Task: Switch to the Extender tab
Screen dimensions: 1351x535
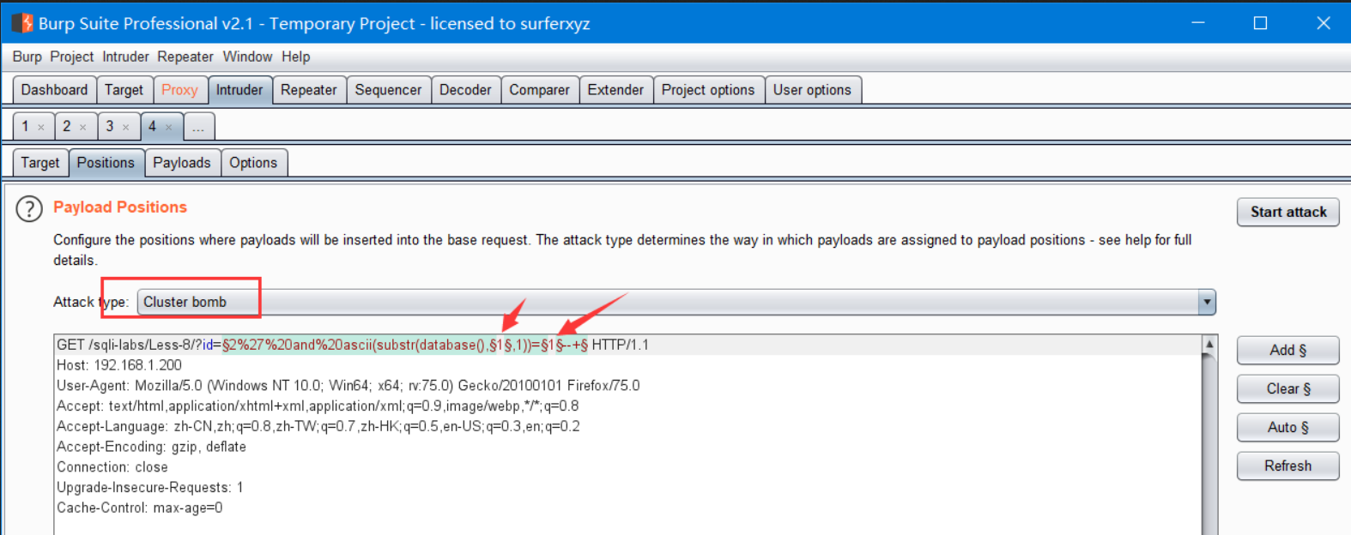Action: [x=615, y=90]
